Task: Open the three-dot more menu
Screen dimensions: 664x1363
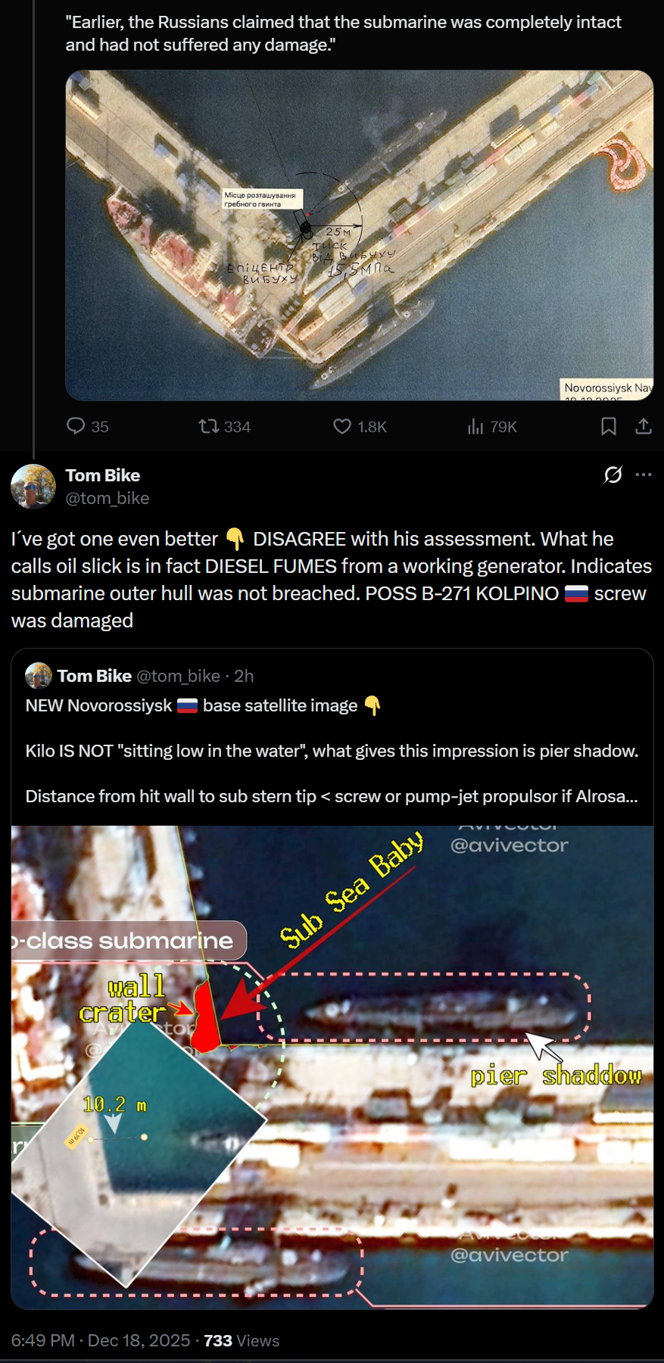Action: tap(644, 475)
